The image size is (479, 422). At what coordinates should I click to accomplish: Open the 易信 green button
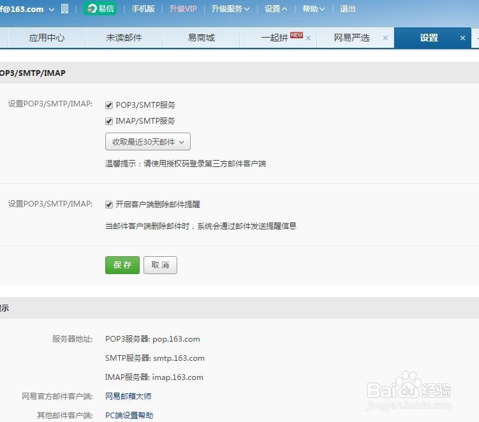(100, 8)
